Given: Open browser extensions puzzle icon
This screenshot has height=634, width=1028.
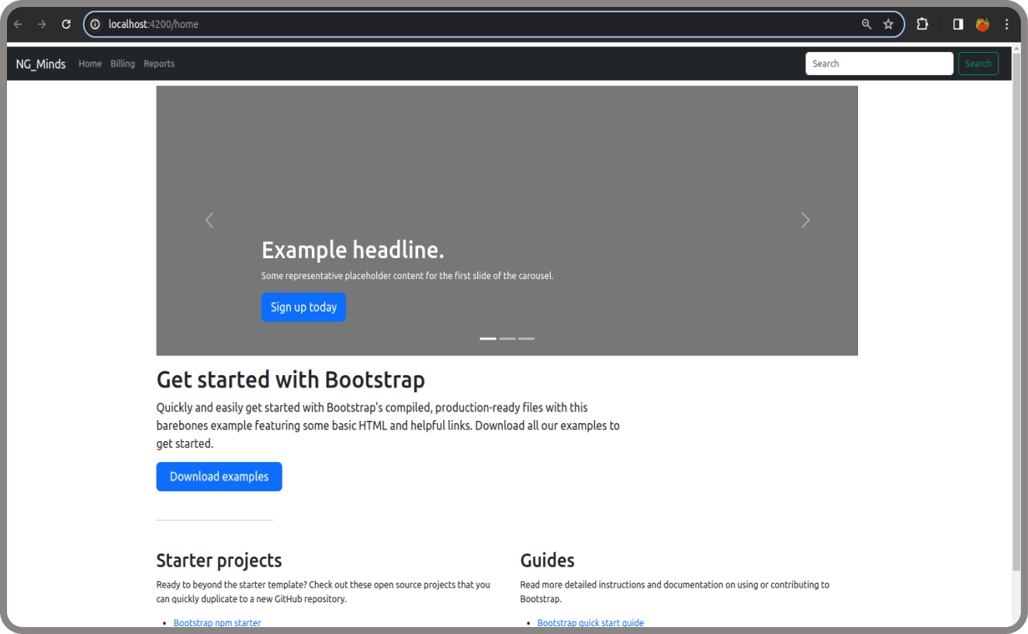Looking at the screenshot, I should click(922, 24).
